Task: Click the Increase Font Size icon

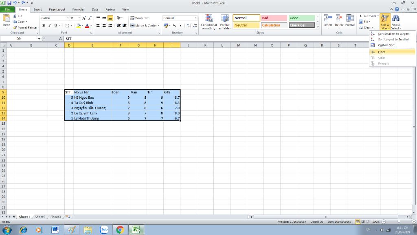Action: click(x=84, y=18)
